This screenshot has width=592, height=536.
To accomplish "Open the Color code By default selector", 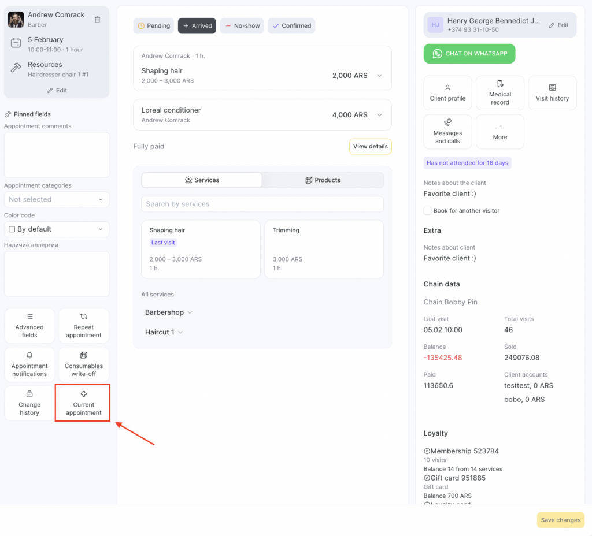I will tap(56, 229).
